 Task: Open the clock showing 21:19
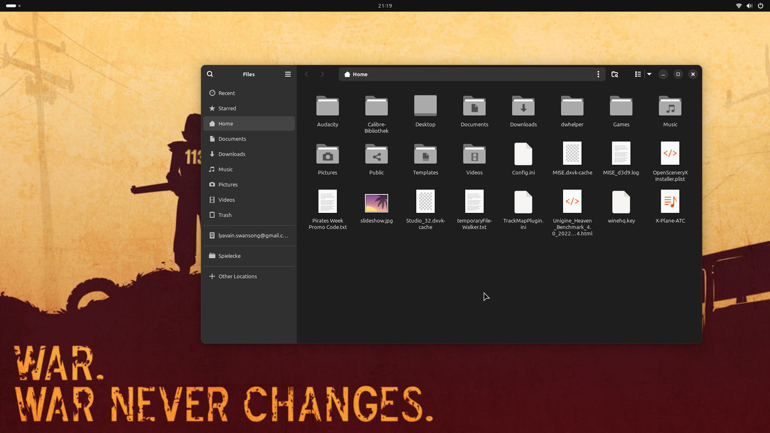(385, 5)
